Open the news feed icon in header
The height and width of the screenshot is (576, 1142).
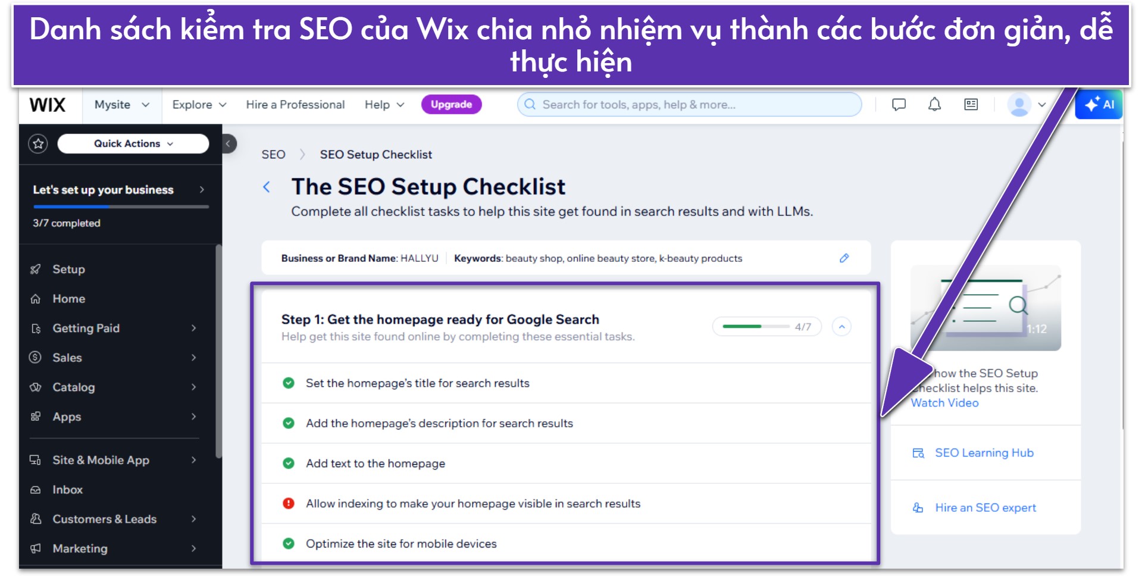coord(971,105)
